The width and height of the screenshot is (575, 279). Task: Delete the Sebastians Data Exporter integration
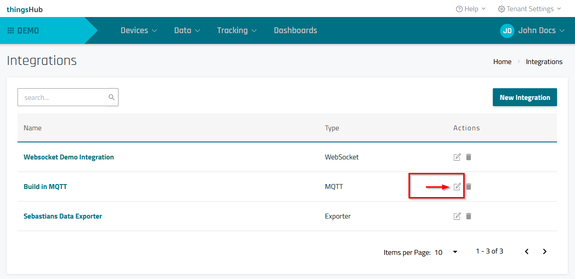[469, 216]
